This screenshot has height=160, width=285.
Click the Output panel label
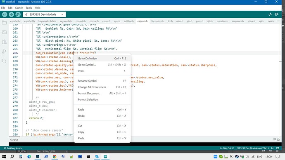pos(14,139)
